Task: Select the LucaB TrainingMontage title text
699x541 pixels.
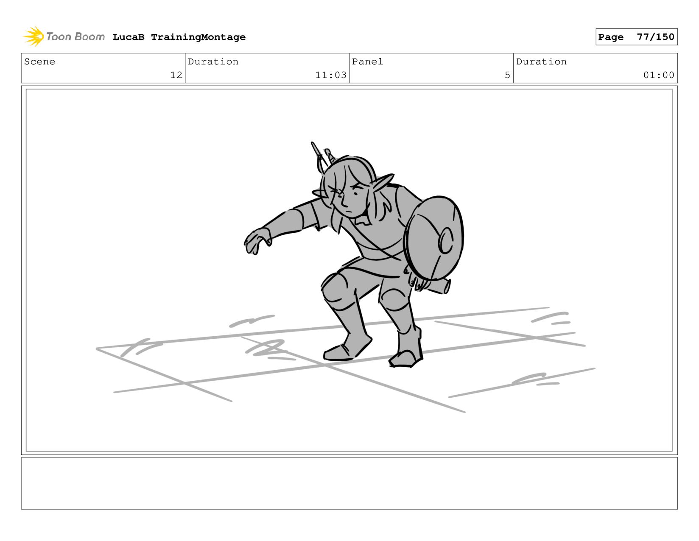Action: (x=179, y=37)
